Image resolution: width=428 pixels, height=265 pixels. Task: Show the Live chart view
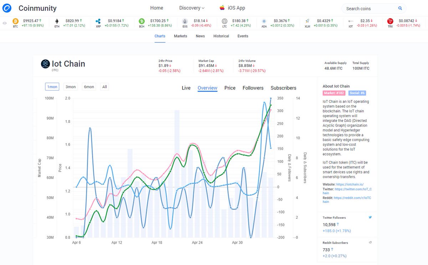[186, 88]
